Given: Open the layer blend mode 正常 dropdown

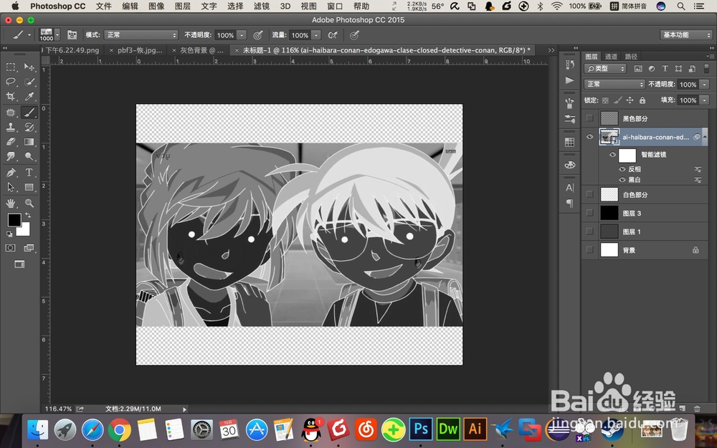Looking at the screenshot, I should tap(614, 84).
